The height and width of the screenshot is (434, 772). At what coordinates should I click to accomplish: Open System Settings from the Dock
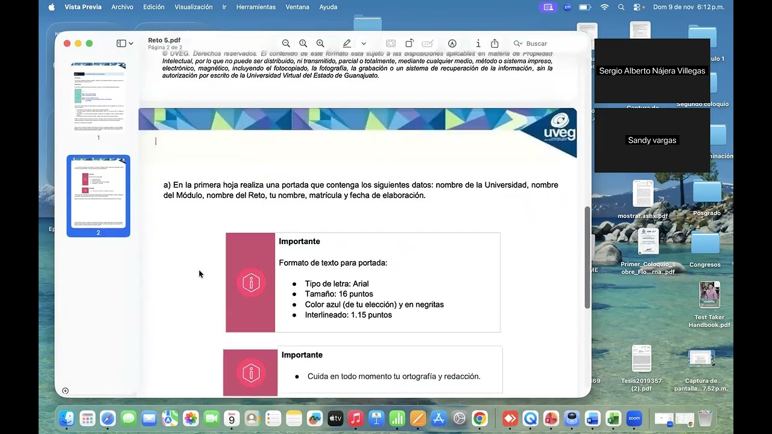(459, 418)
